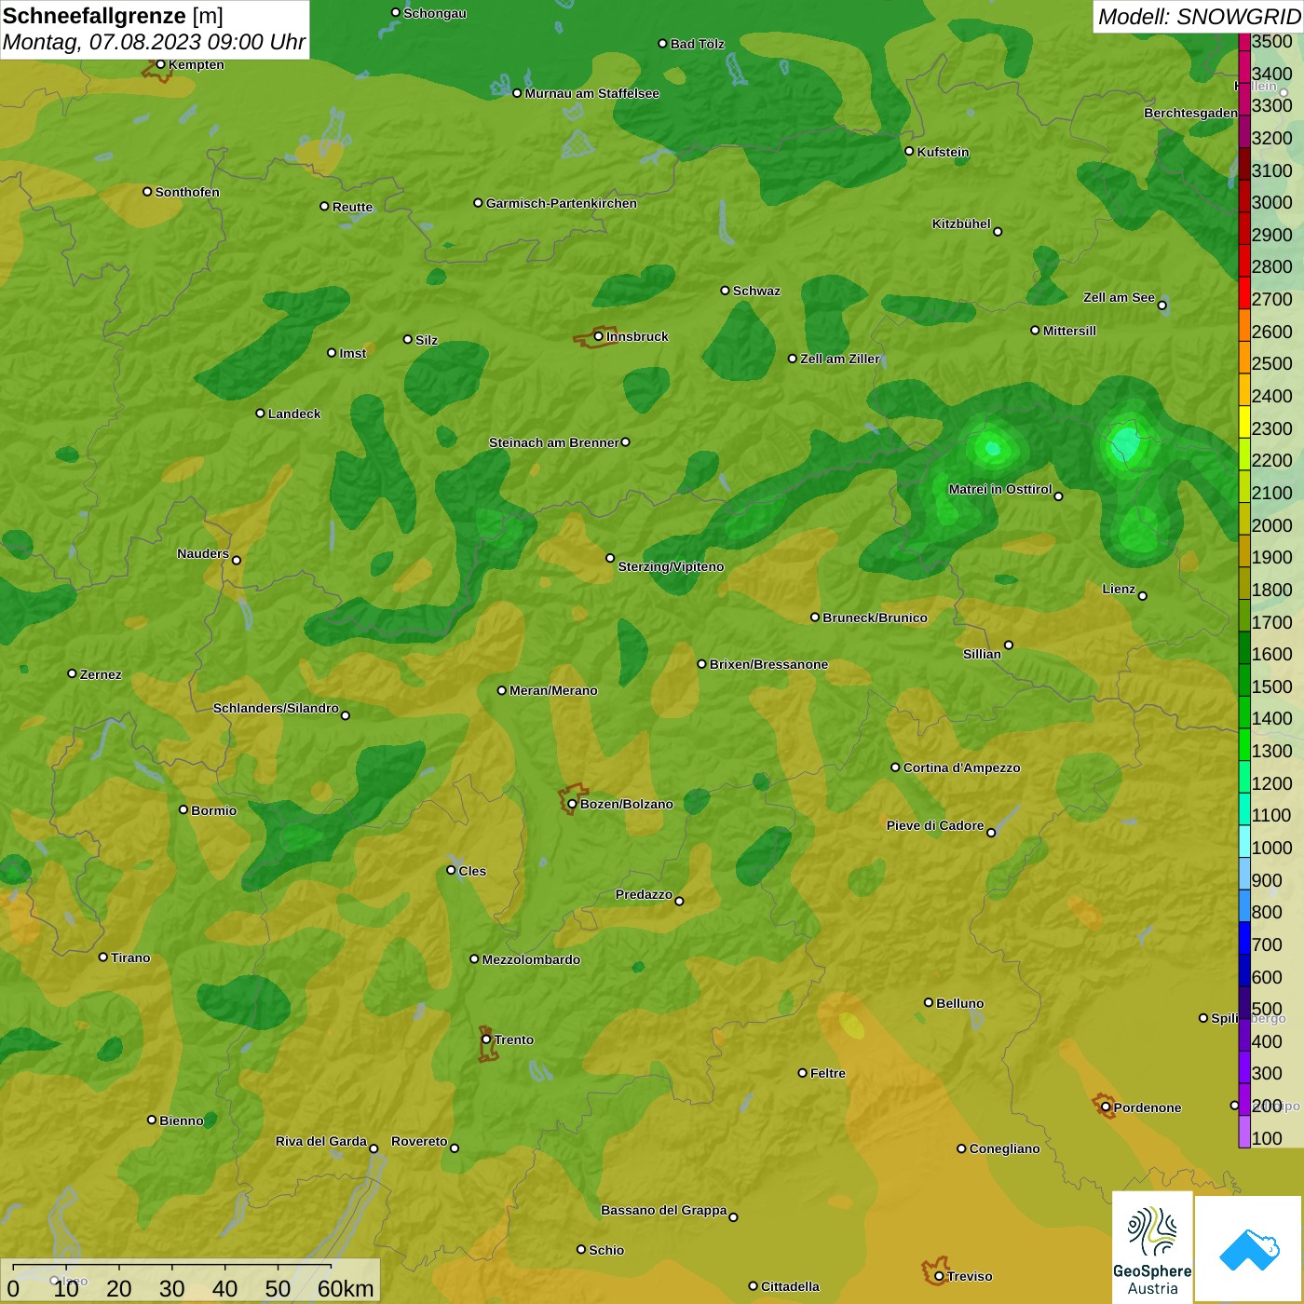Click the Pordenone city marker
Viewport: 1304px width, 1304px height.
pos(1106,1107)
